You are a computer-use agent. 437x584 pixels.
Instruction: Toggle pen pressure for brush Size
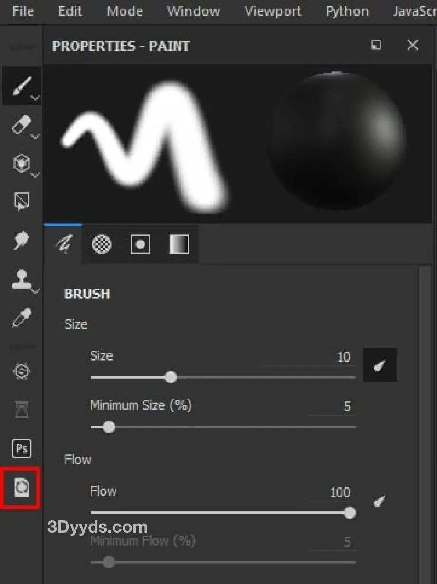tap(380, 366)
